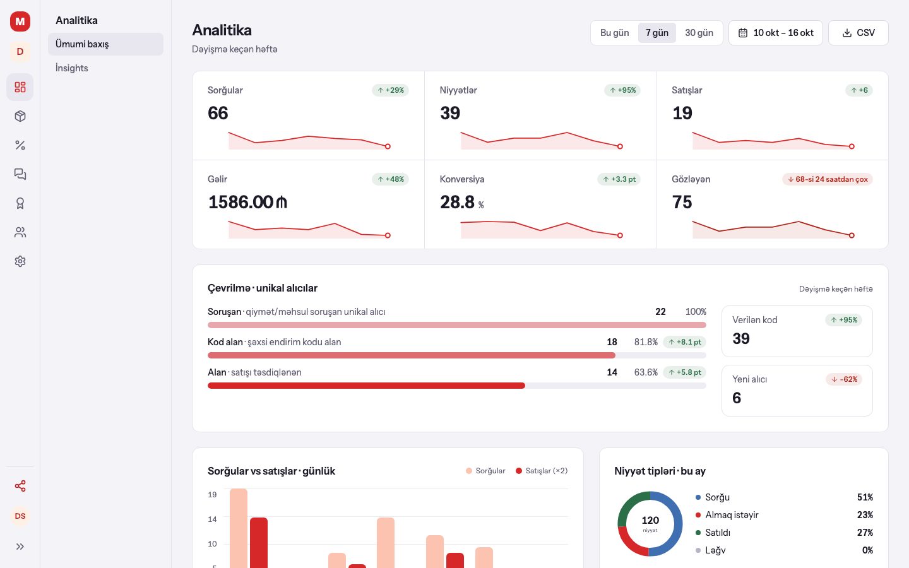Open the red M logo home
This screenshot has height=568, width=909.
(x=20, y=21)
